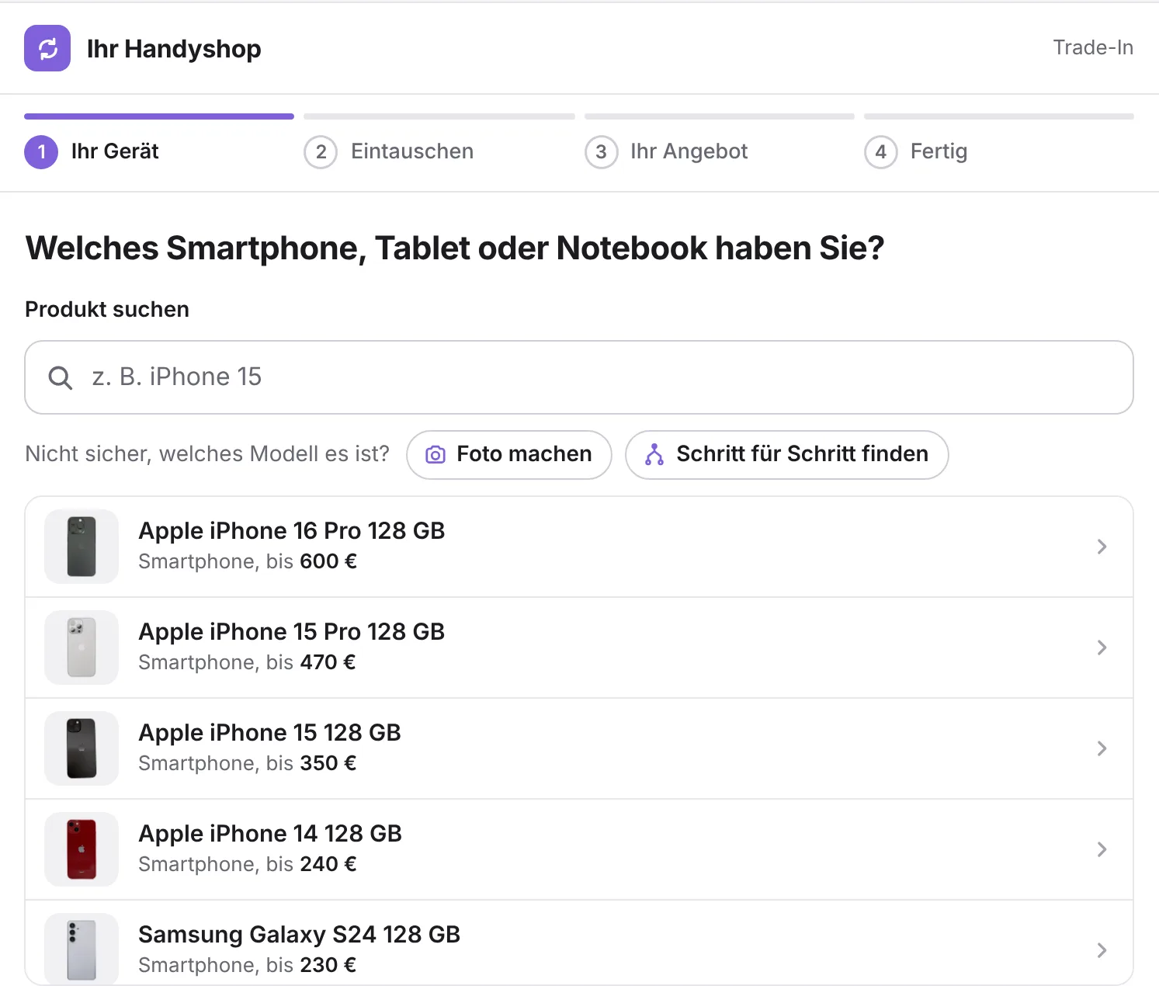Screen dimensions: 1159x986
Task: Open Apple iPhone 15 128 GB row chevron
Action: pyautogui.click(x=1102, y=748)
